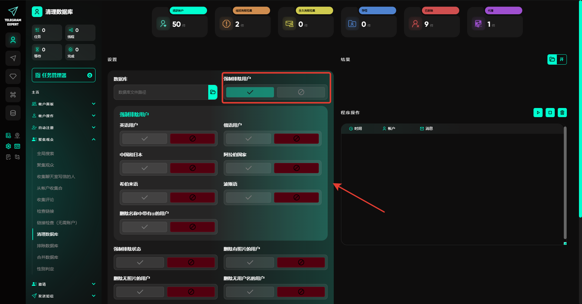Enable 俄语用户 checkmark toggle
582x304 pixels.
[249, 139]
